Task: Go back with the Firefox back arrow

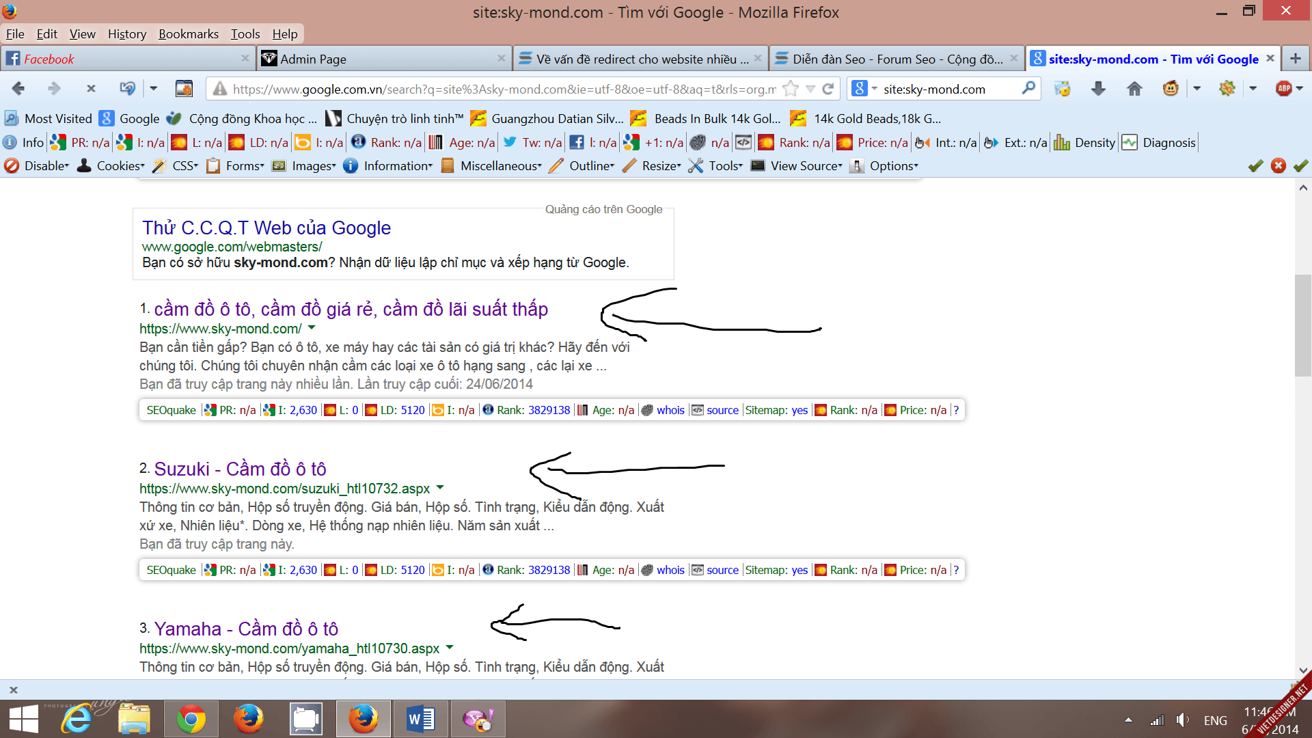Action: point(18,88)
